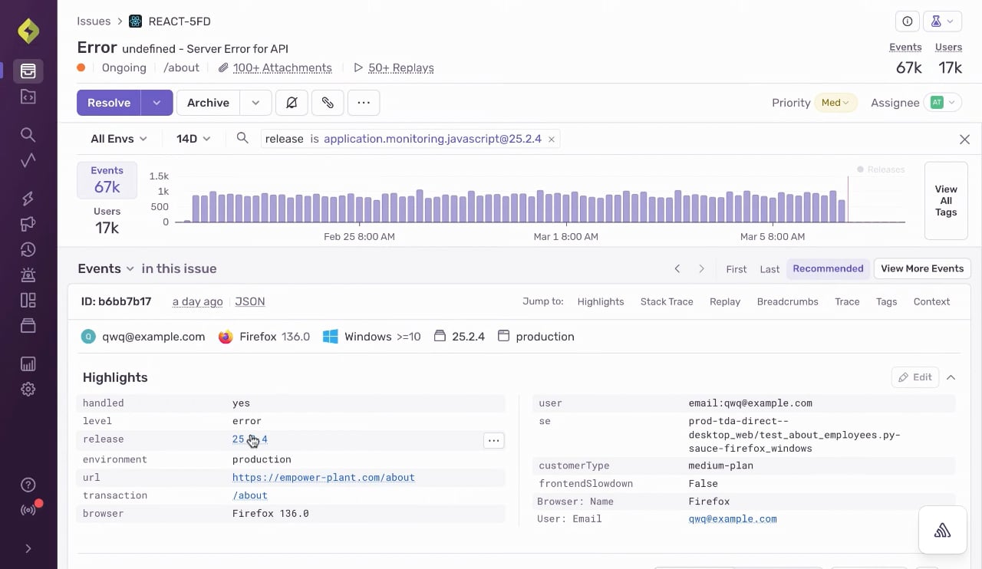Select Last event

[x=769, y=269]
